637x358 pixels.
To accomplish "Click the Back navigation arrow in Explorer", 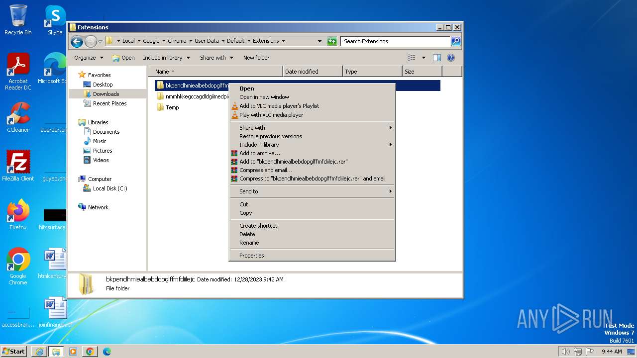I will [77, 41].
